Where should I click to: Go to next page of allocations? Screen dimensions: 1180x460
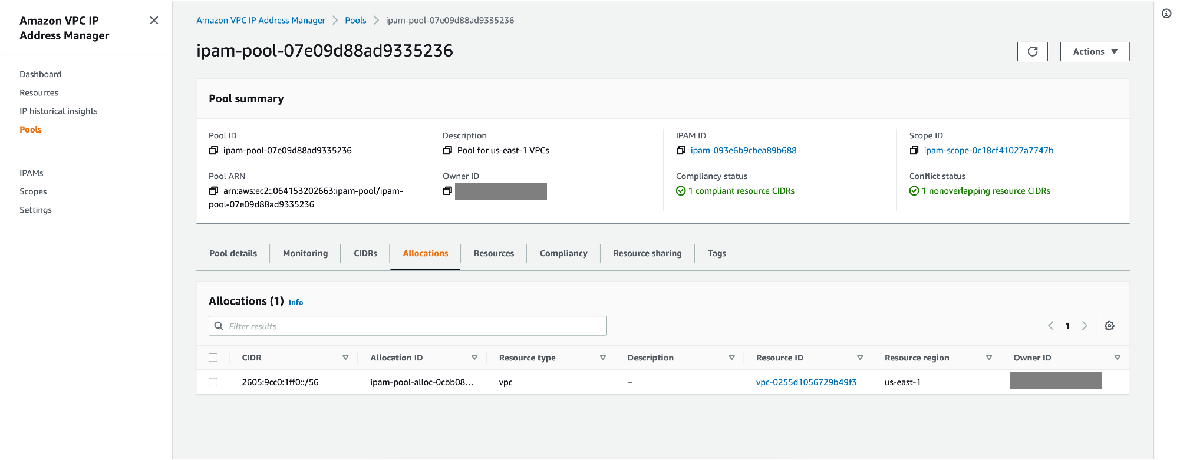[x=1085, y=326]
